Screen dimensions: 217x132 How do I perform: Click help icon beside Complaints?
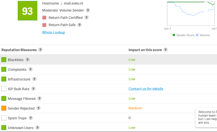[x=30, y=69]
